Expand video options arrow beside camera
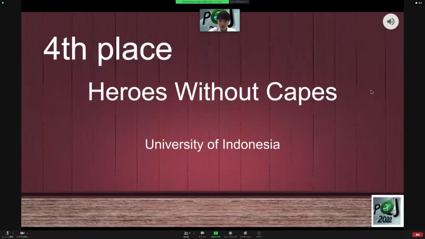Screen dimensions: 425x239 [28, 233]
